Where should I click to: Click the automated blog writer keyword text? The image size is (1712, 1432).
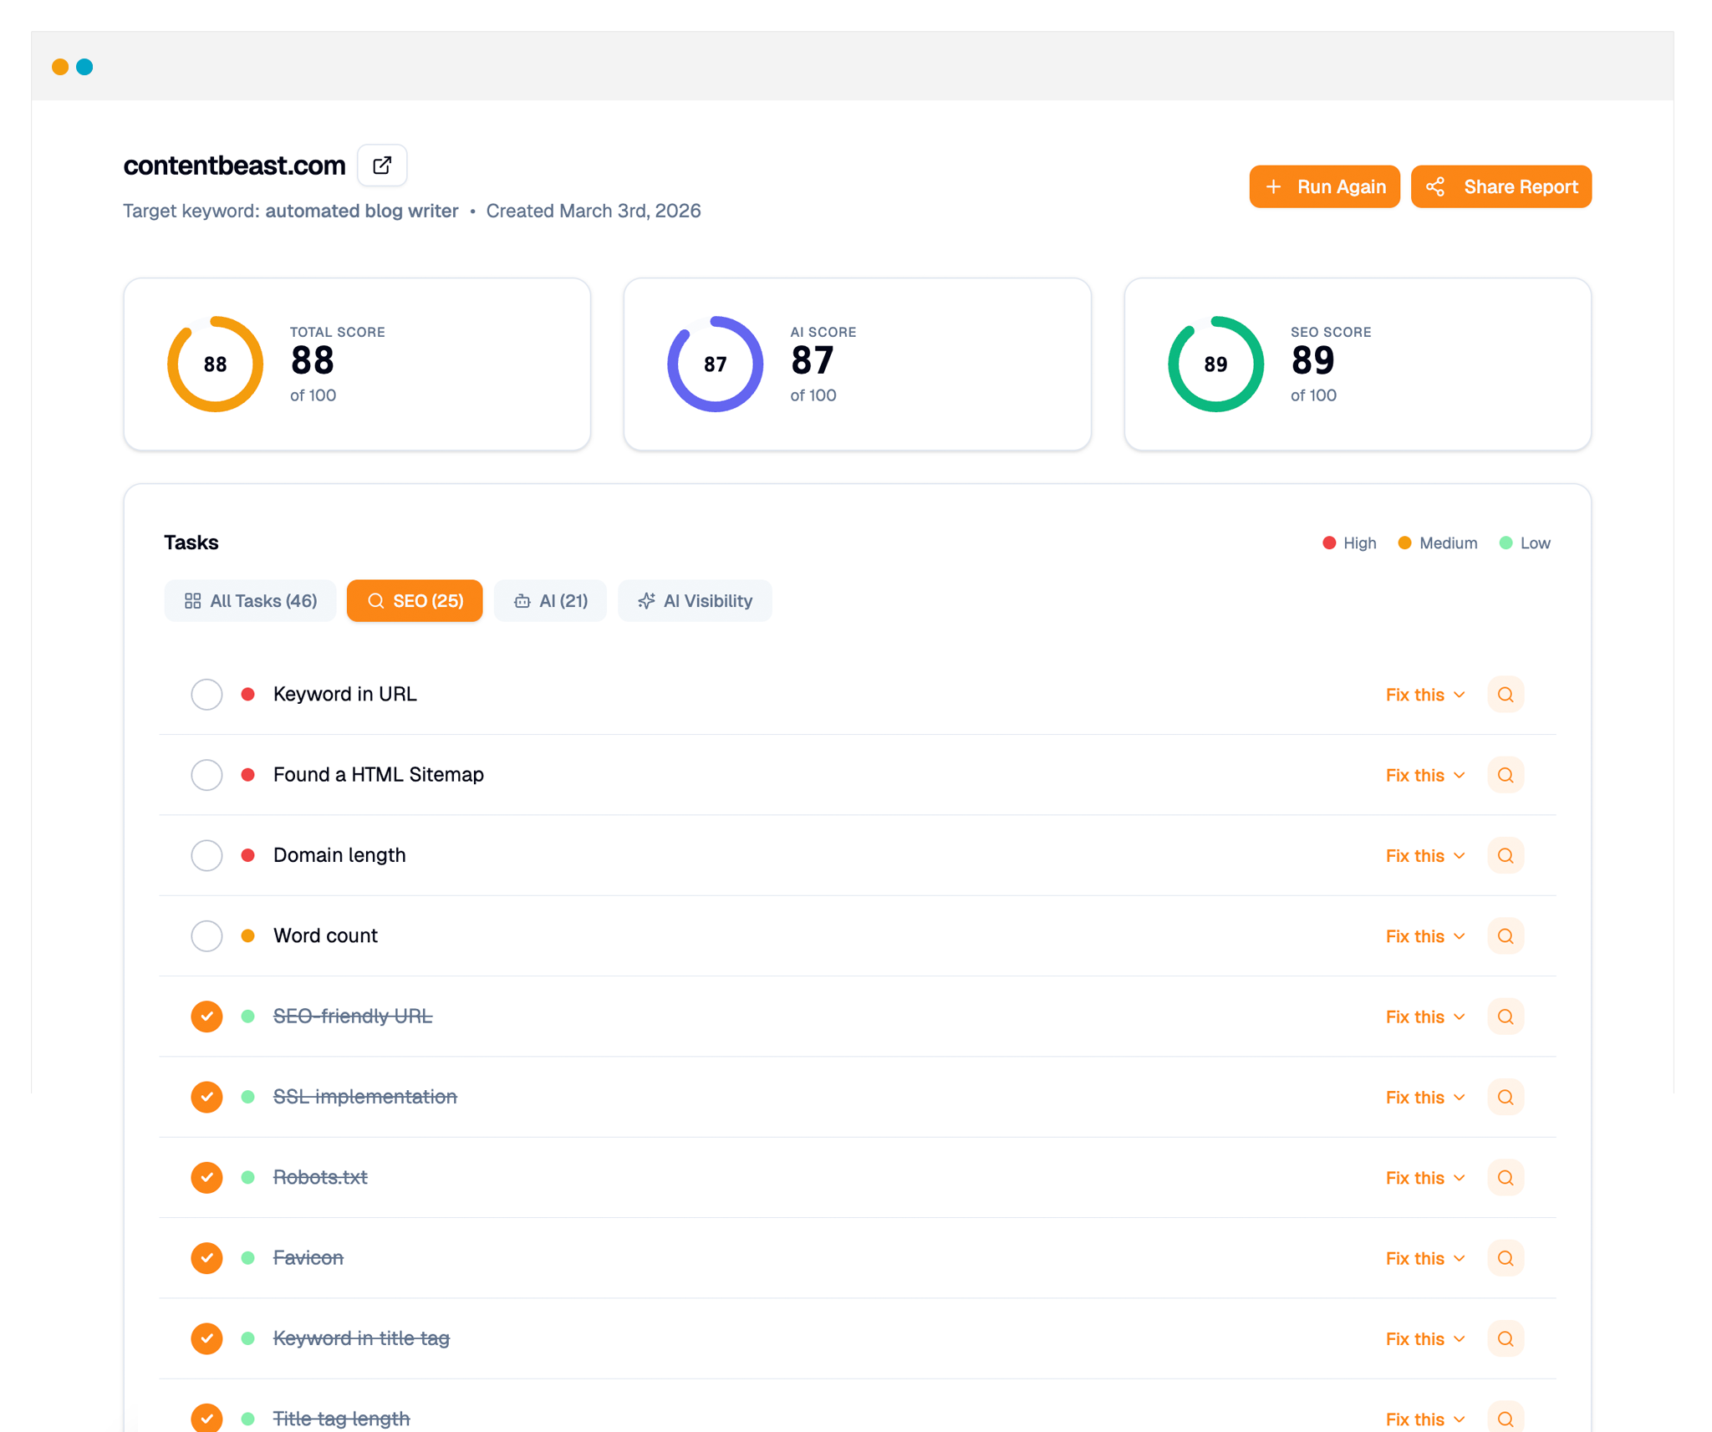(x=361, y=211)
